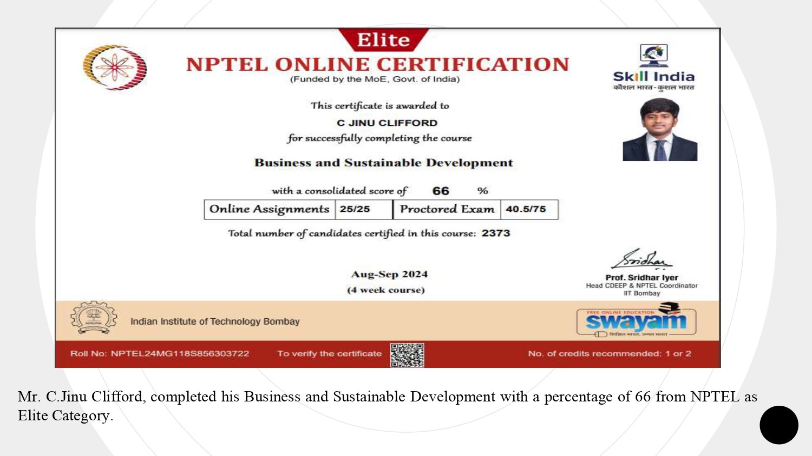Click the Online Assignments label cell
This screenshot has height=456, width=812.
click(269, 209)
